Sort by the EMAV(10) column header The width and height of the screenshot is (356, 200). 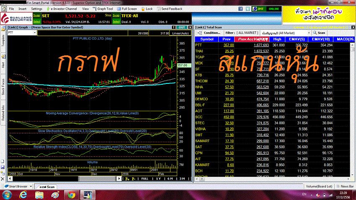[320, 39]
